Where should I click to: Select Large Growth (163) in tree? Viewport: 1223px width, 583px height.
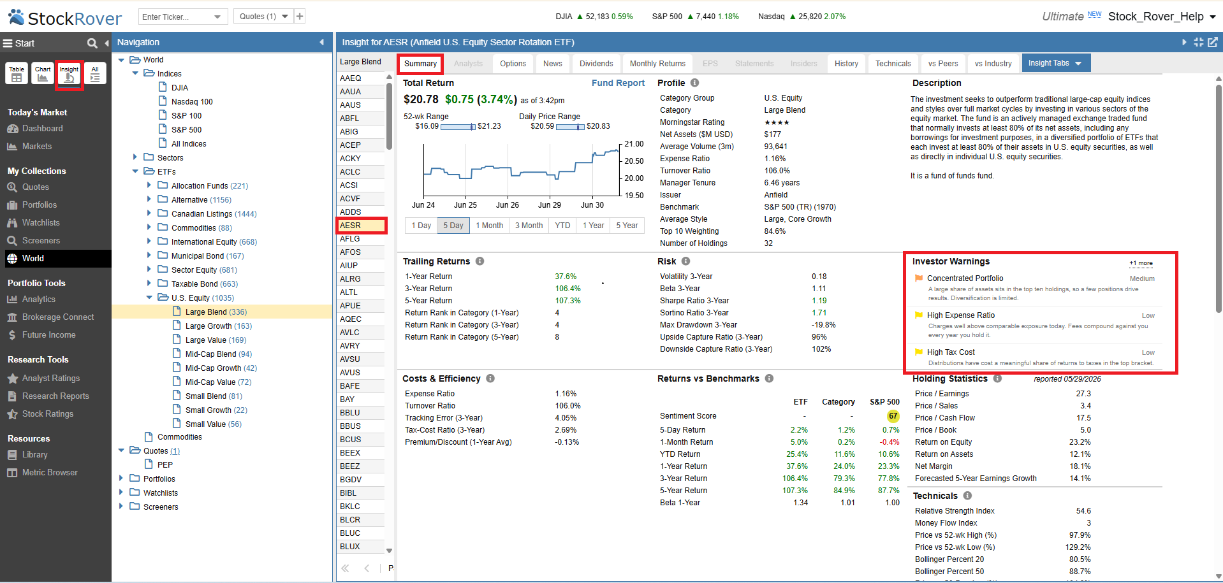218,326
